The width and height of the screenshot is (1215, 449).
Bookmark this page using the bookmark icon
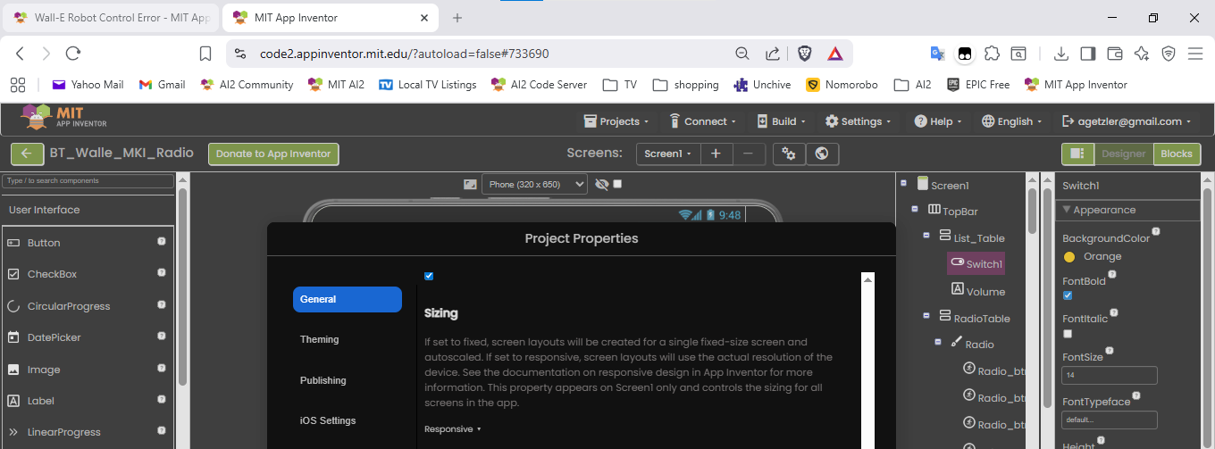205,54
